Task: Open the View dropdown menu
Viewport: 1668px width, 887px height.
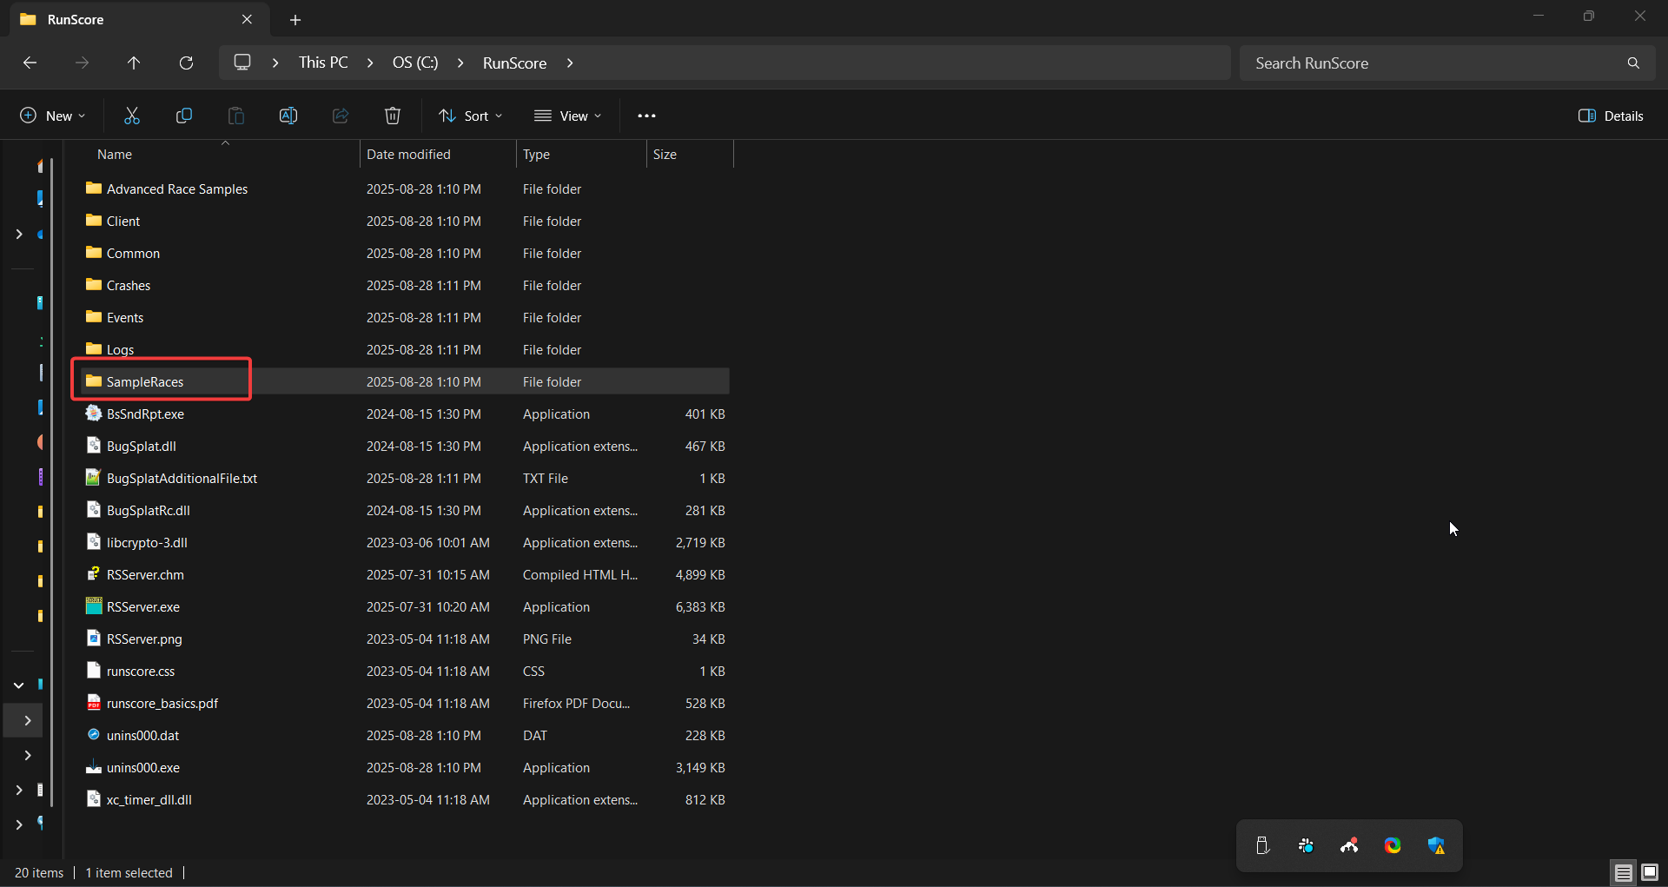Action: coord(567,116)
